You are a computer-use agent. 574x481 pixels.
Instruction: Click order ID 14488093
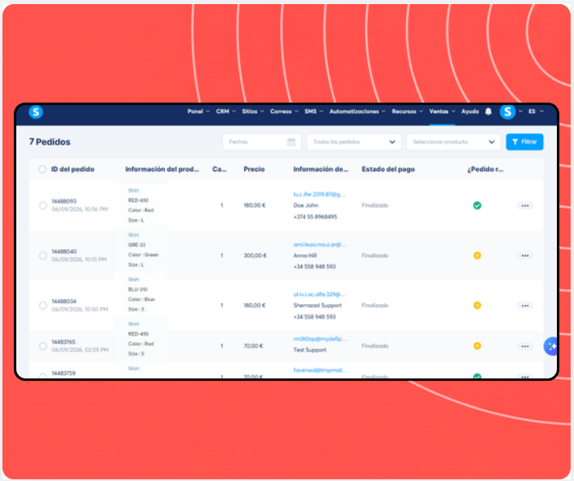[64, 201]
